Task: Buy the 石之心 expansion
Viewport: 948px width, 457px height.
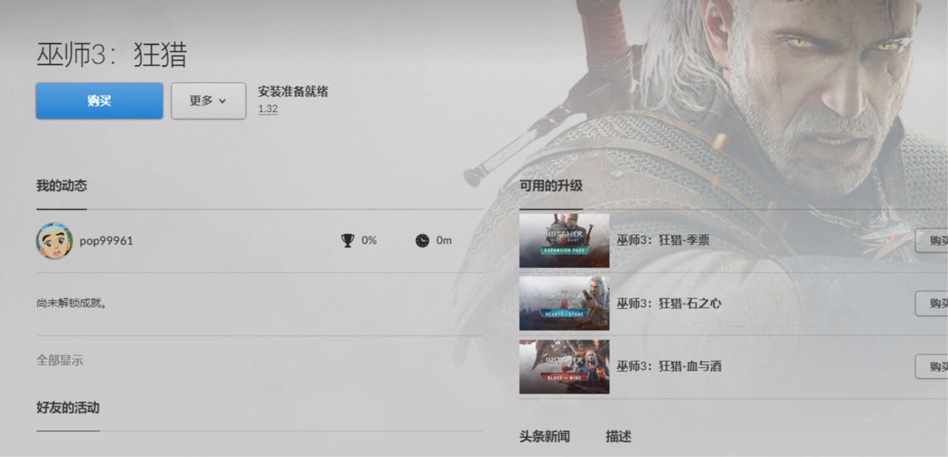Action: click(932, 303)
